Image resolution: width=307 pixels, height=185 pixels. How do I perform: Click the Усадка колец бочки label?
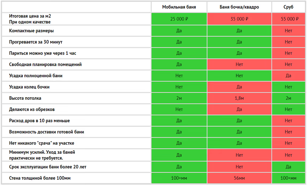tap(29, 87)
